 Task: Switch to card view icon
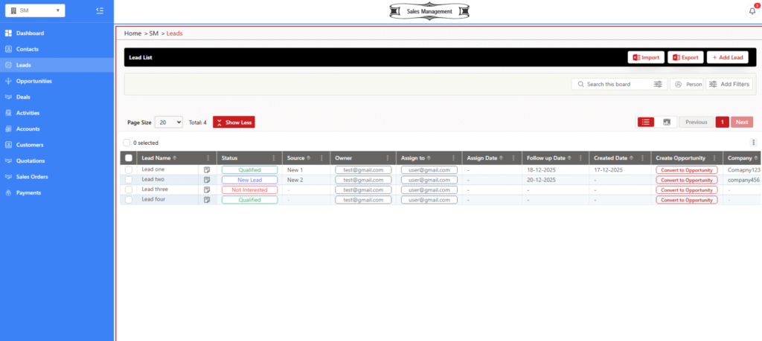tap(667, 122)
